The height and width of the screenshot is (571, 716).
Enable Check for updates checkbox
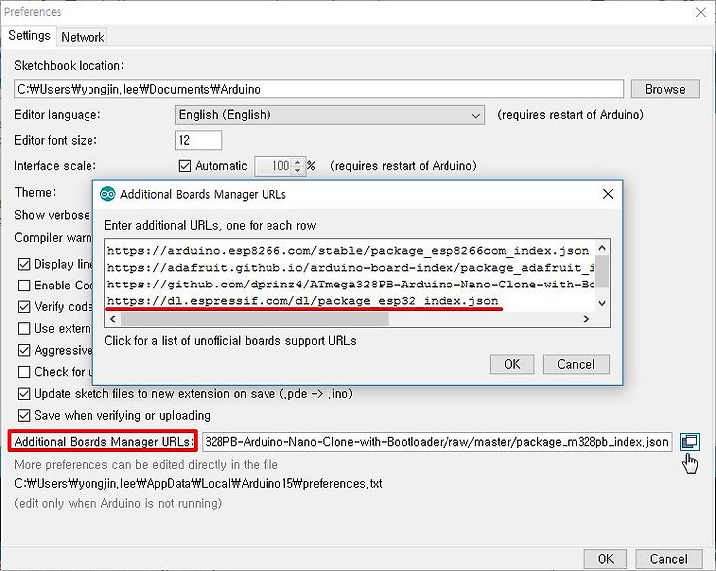click(x=24, y=372)
